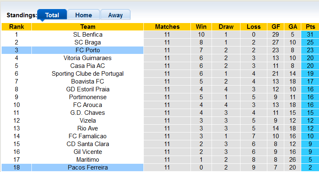Viewport: 319px width, 172px height.
Task: Open Casa Pia AC team page
Action: tap(88, 66)
